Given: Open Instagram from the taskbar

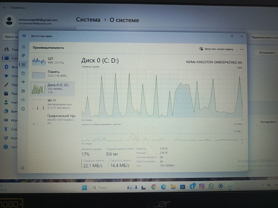Looking at the screenshot, I should point(202,186).
